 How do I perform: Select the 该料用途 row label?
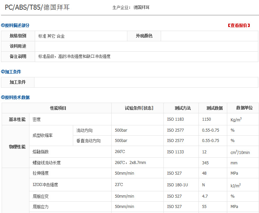pyautogui.click(x=18, y=46)
